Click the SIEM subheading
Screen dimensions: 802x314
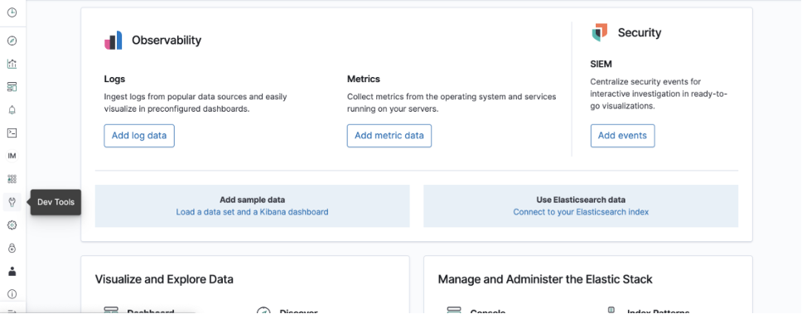point(601,65)
